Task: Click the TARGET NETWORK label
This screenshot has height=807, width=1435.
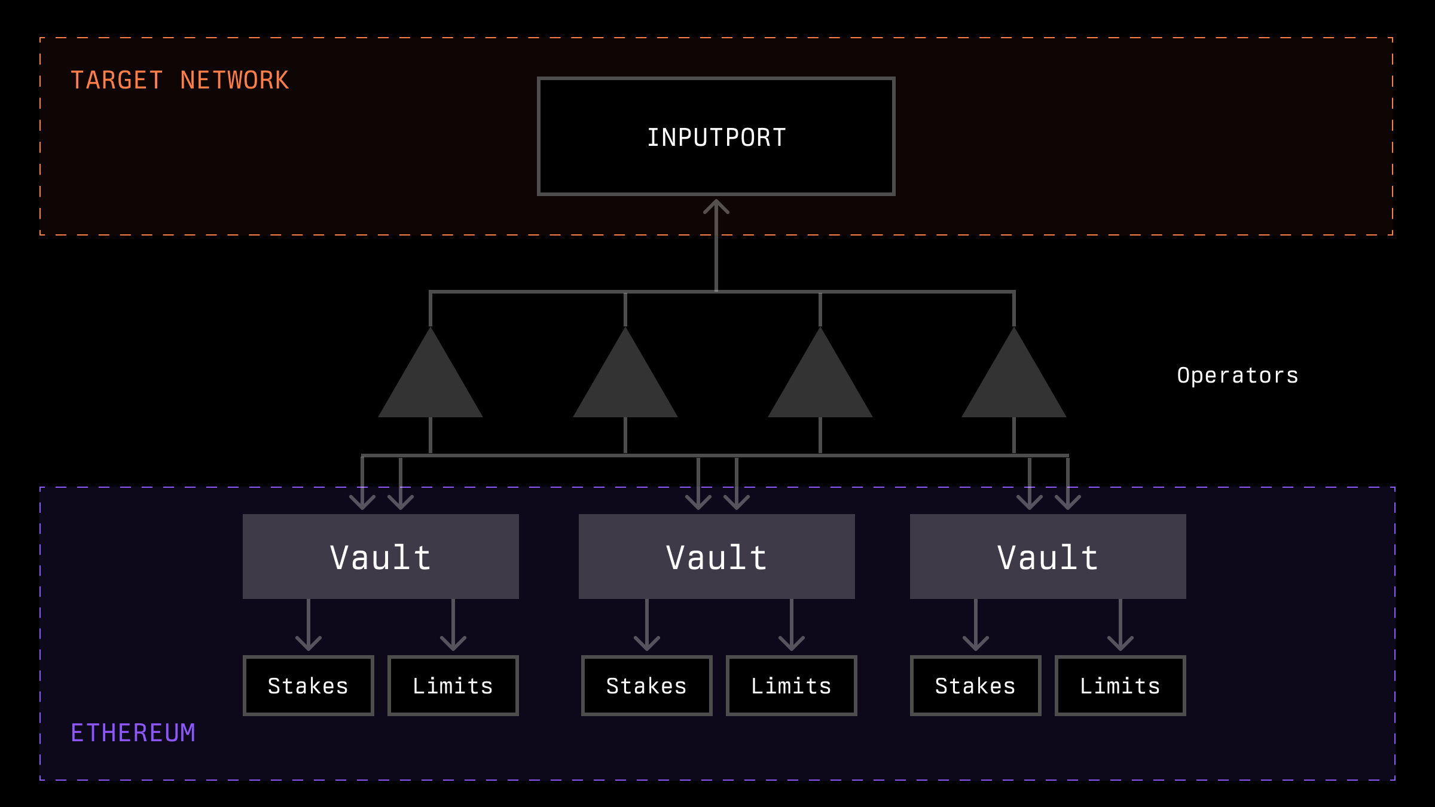Action: pos(179,80)
